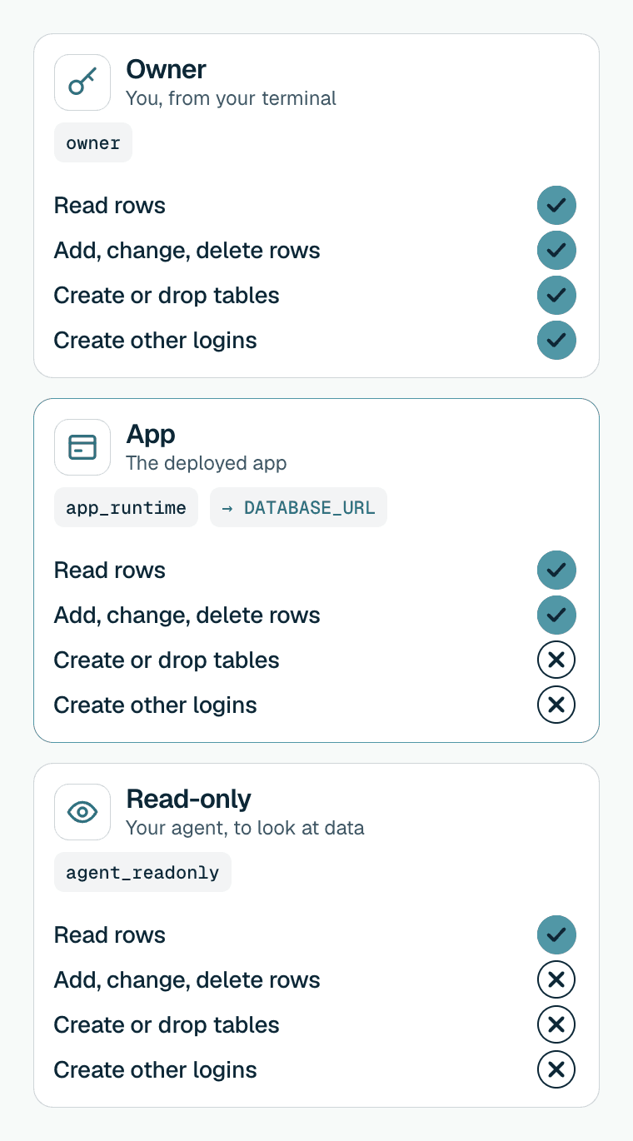Click "Add, change, delete rows" in Owner card

tap(187, 251)
